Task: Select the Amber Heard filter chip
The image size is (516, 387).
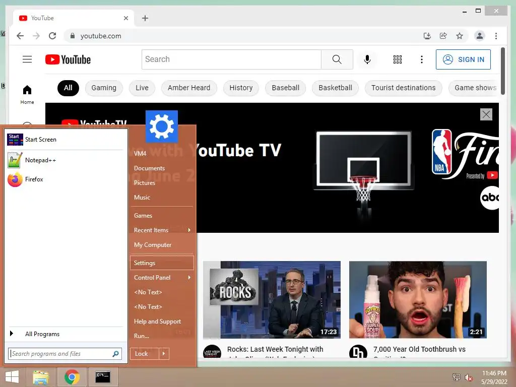Action: [189, 88]
